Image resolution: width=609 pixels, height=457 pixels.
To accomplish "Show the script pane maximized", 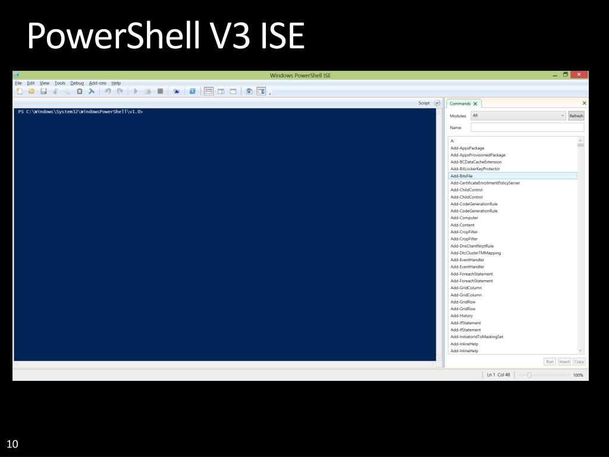I will (x=233, y=91).
